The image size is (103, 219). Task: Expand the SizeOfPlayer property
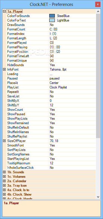click(4, 141)
